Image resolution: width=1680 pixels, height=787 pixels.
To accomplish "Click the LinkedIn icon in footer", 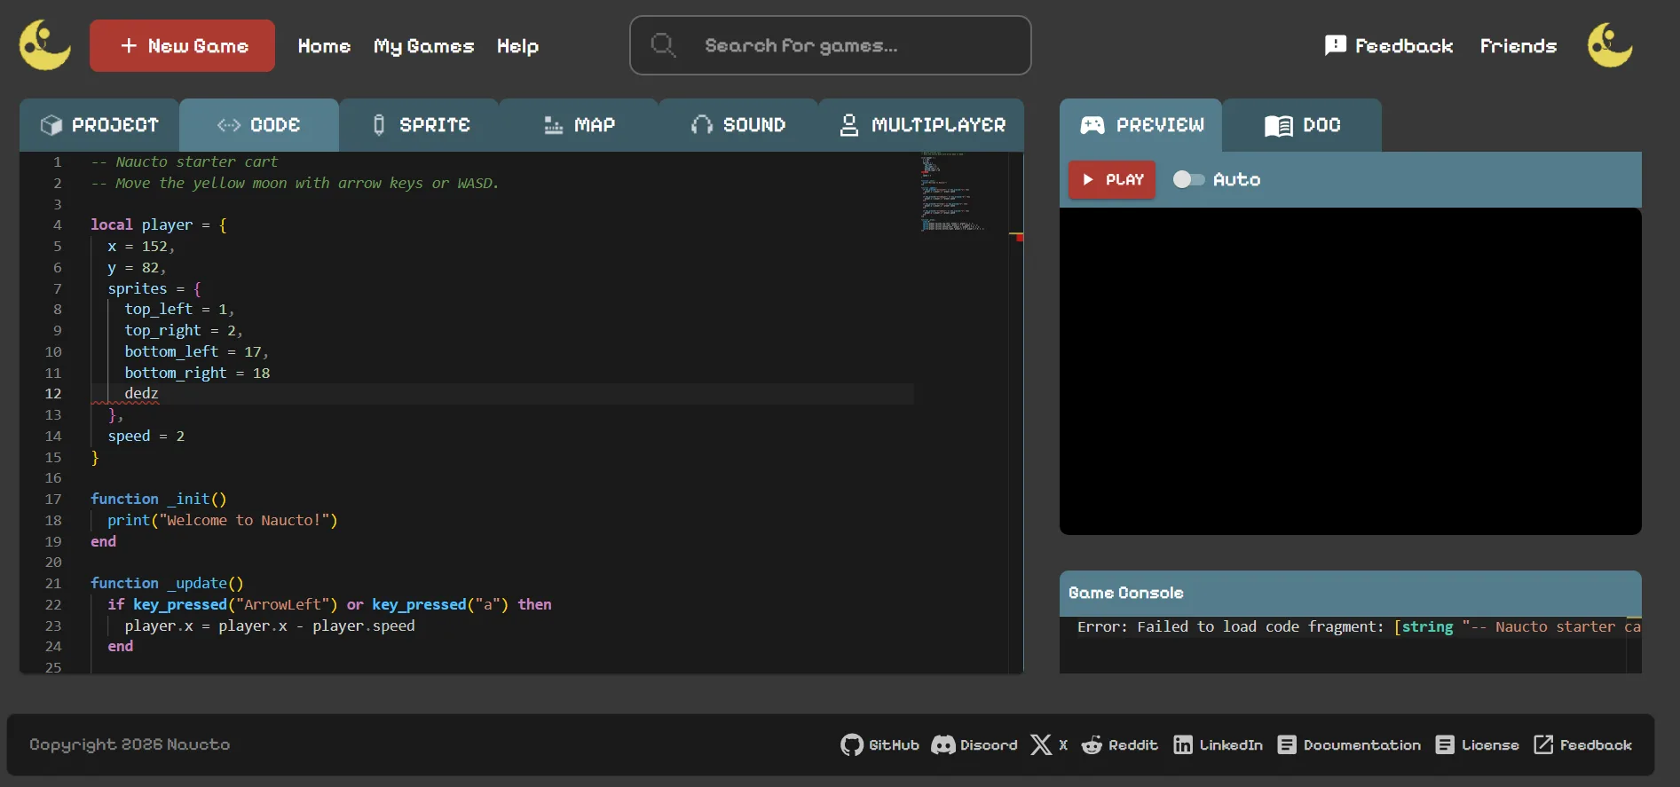I will pyautogui.click(x=1183, y=744).
